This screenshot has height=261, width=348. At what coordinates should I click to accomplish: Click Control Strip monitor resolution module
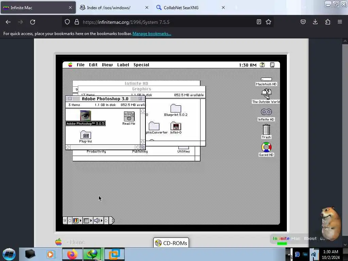[x=86, y=221]
